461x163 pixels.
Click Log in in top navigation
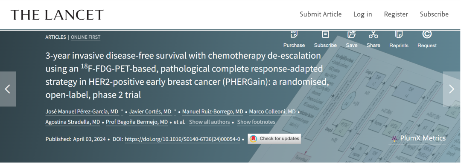362,14
